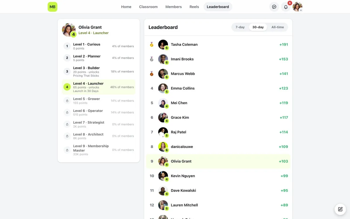Switch leaderboard to All-time
The width and height of the screenshot is (350, 219).
click(278, 27)
